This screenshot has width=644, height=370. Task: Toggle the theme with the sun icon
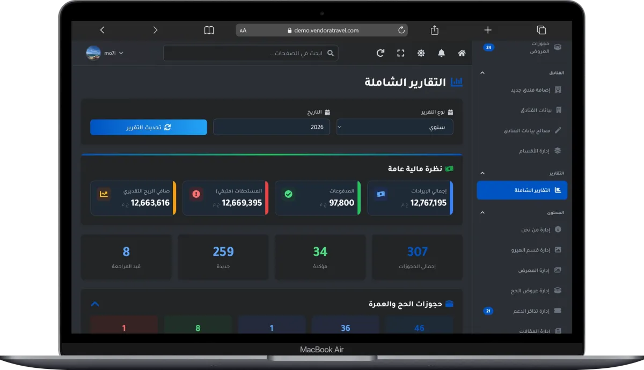(x=421, y=53)
